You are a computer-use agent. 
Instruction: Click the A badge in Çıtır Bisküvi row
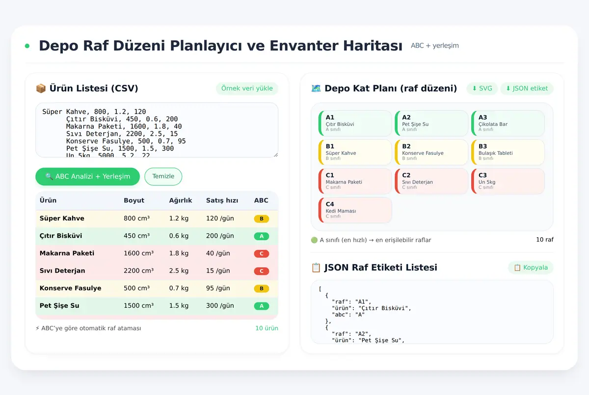coord(261,236)
